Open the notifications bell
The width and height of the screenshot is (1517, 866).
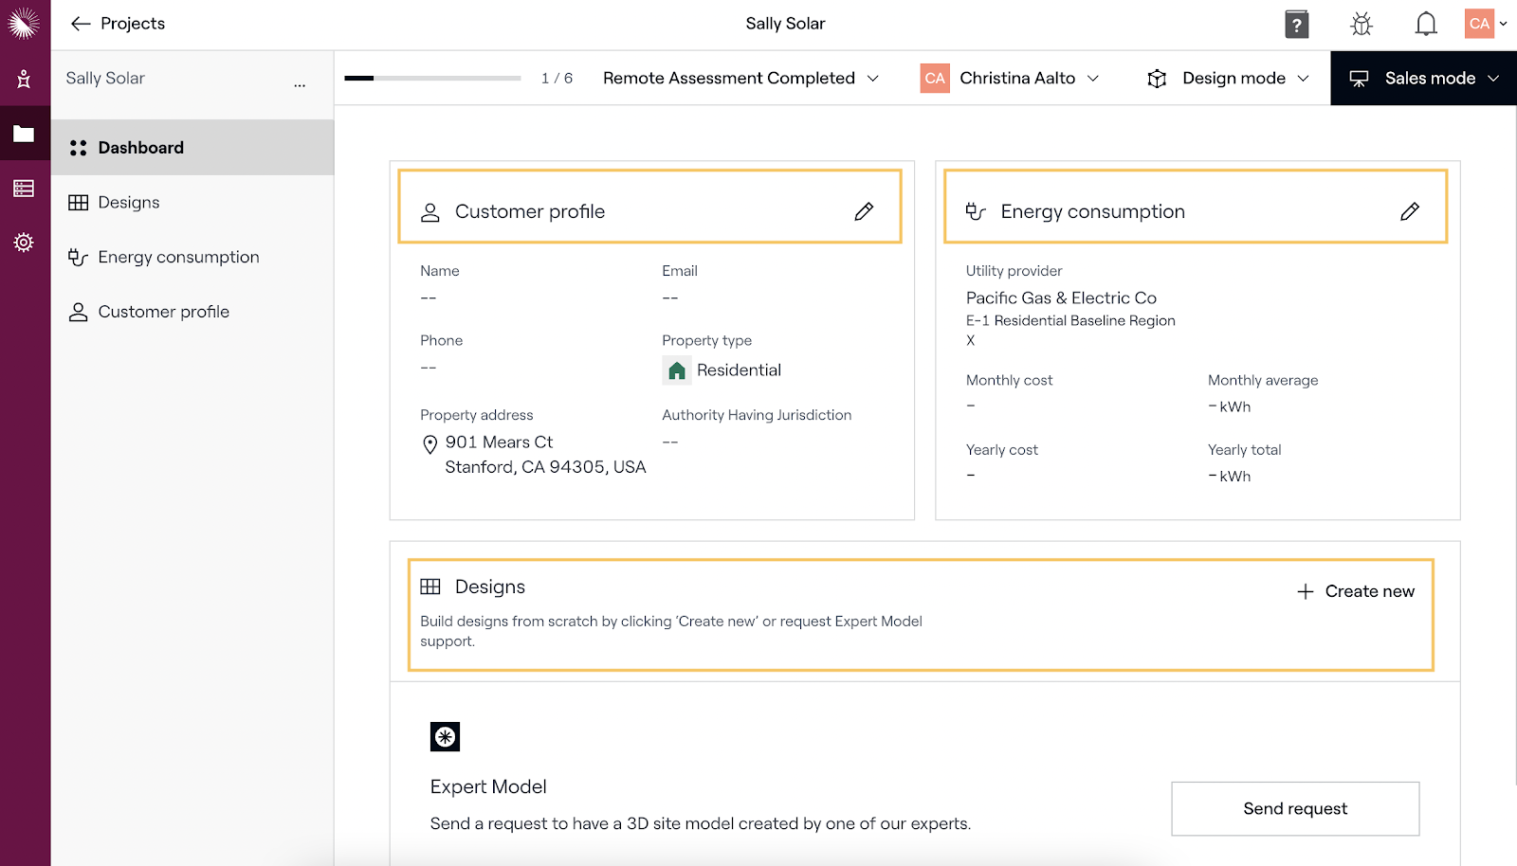pyautogui.click(x=1426, y=24)
